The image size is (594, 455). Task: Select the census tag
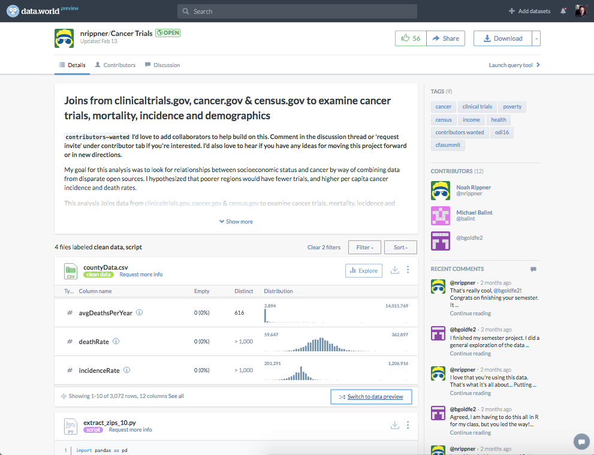(444, 120)
